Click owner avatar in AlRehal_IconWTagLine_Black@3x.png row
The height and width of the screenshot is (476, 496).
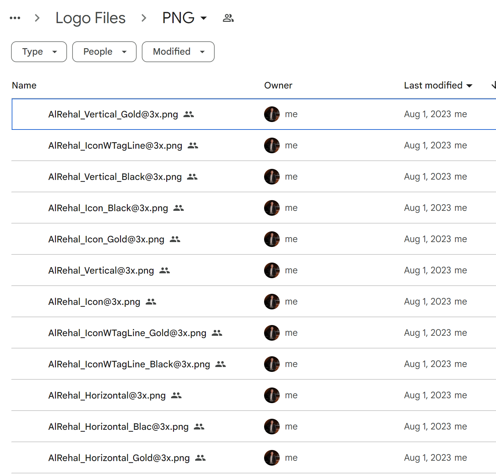pos(272,364)
